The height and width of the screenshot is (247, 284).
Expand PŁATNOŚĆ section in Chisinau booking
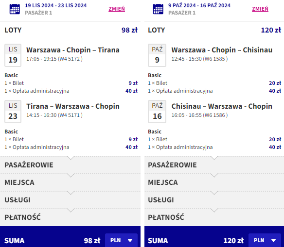214,217
